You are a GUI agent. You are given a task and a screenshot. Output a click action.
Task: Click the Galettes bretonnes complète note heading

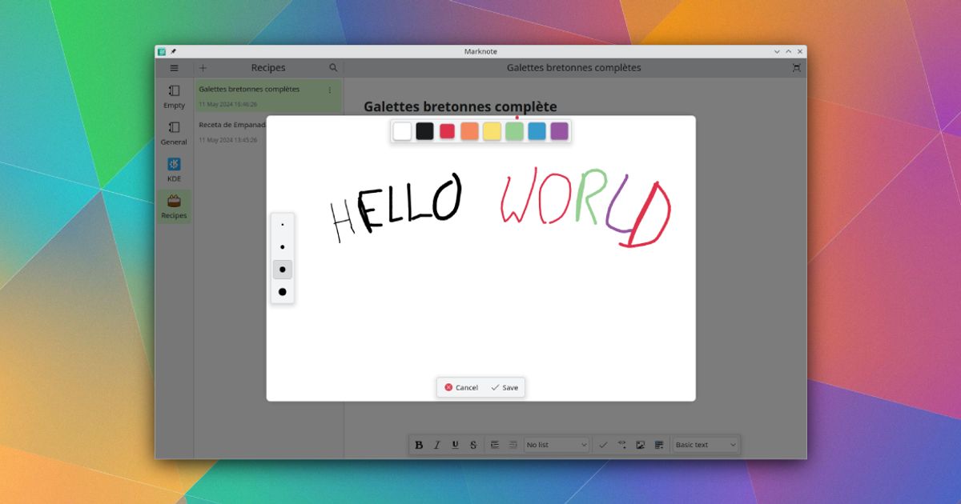(x=460, y=106)
